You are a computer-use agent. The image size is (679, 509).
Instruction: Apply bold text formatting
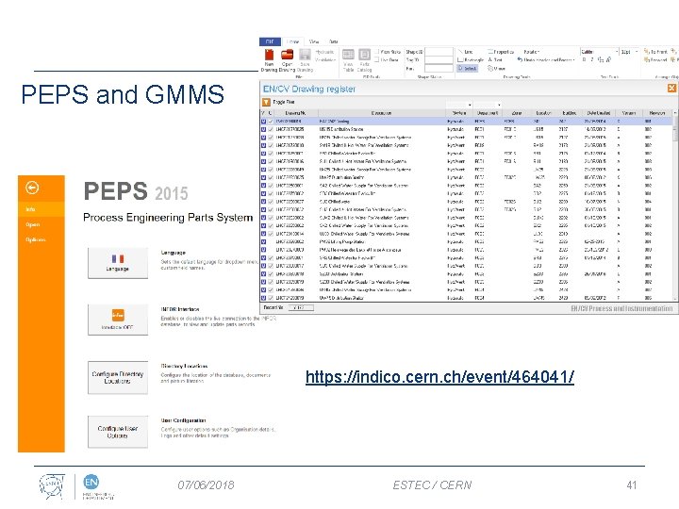584,59
